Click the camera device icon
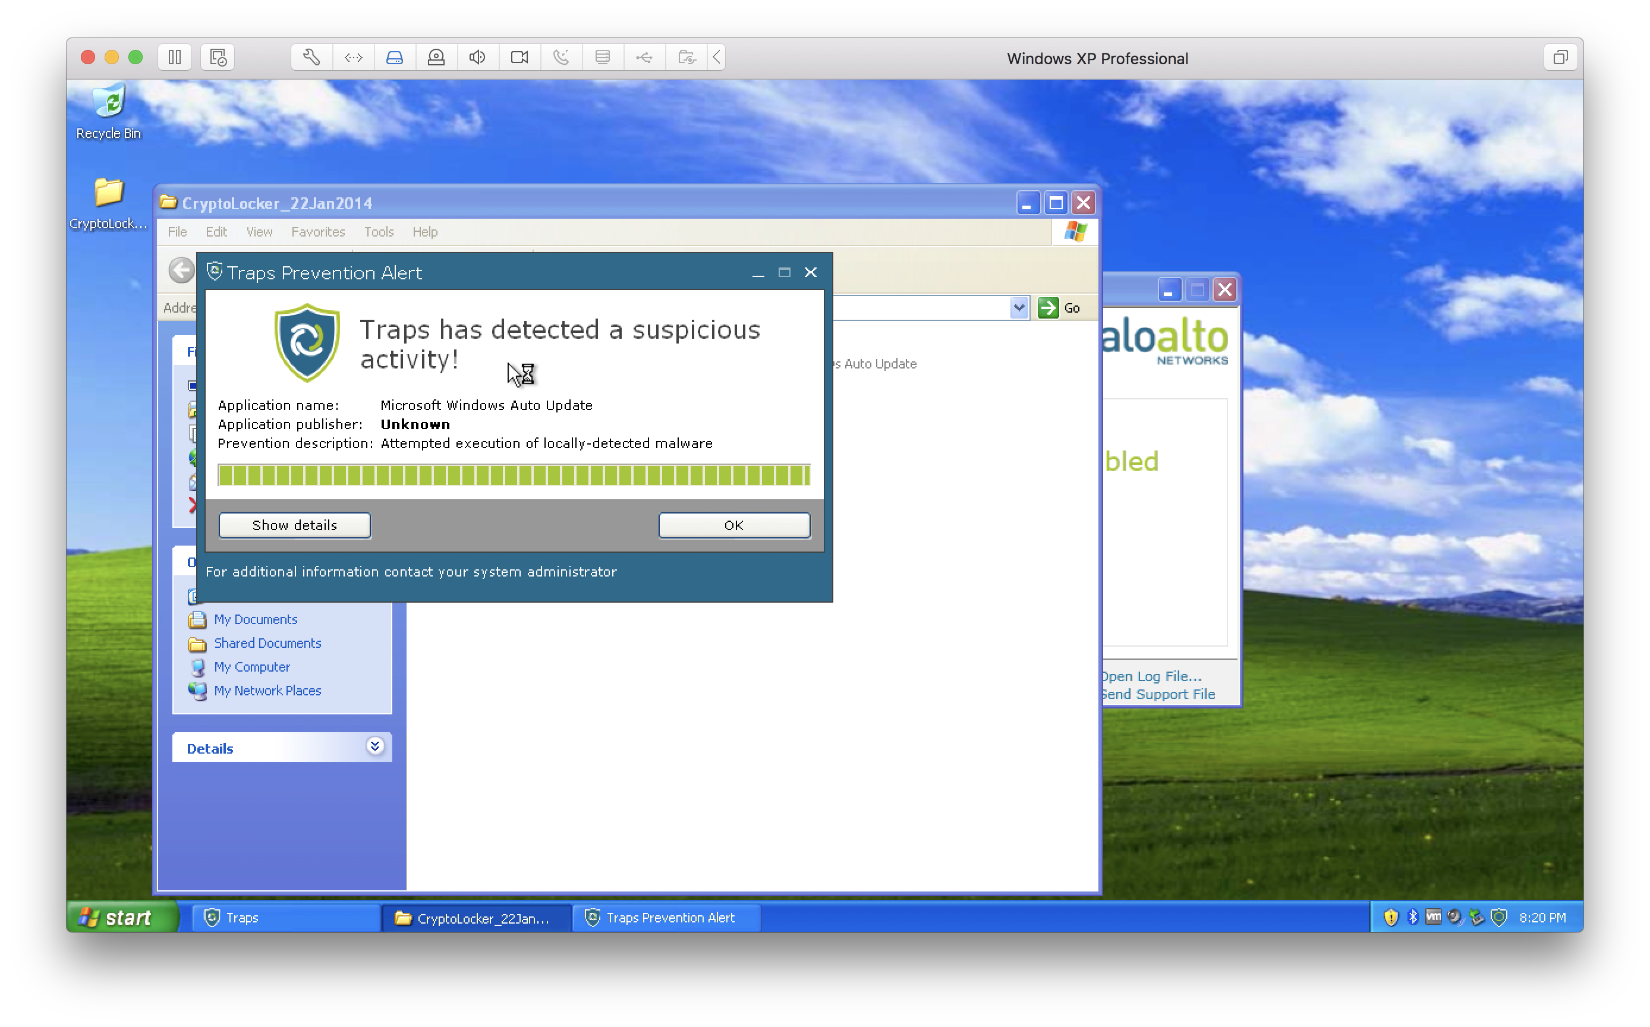Image resolution: width=1650 pixels, height=1027 pixels. 519,57
